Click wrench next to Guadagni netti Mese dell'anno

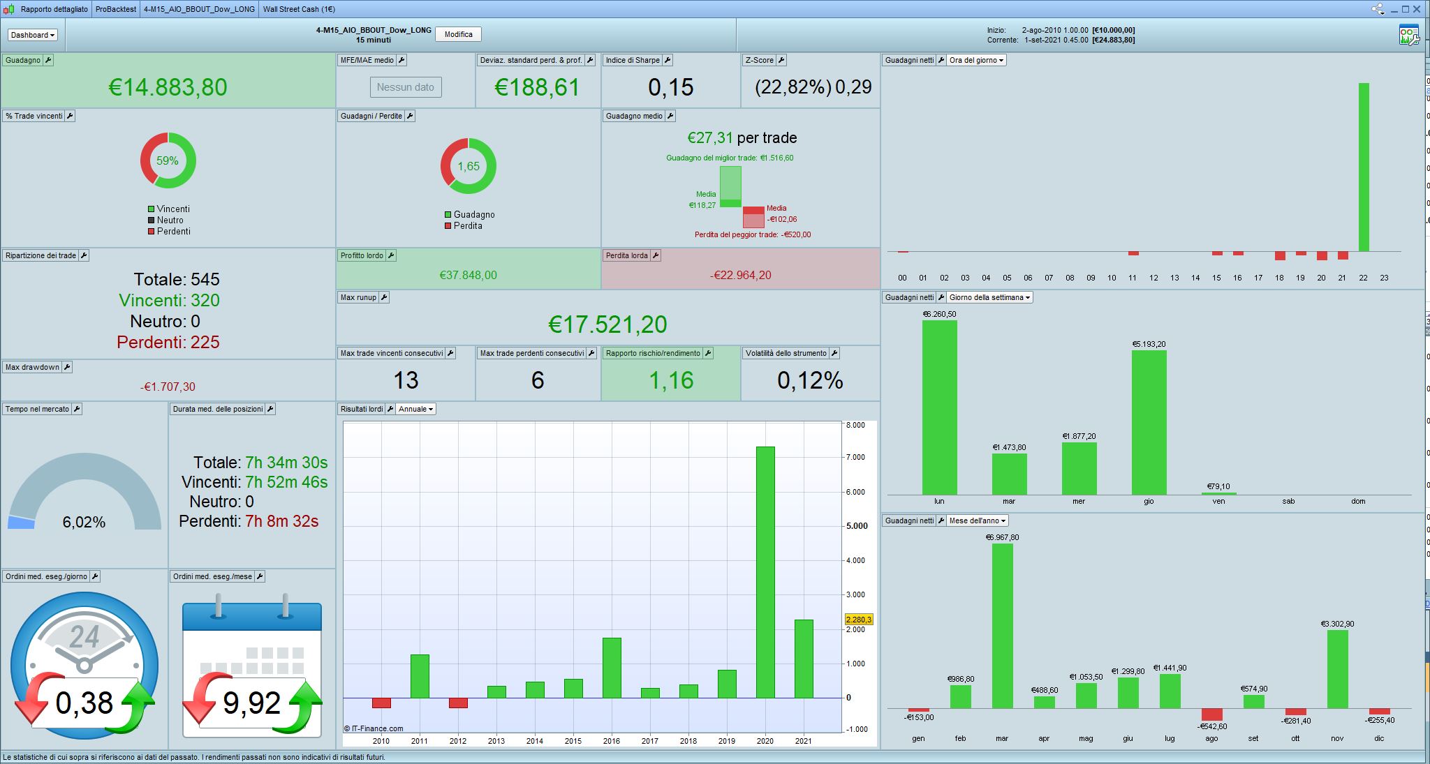tap(941, 520)
